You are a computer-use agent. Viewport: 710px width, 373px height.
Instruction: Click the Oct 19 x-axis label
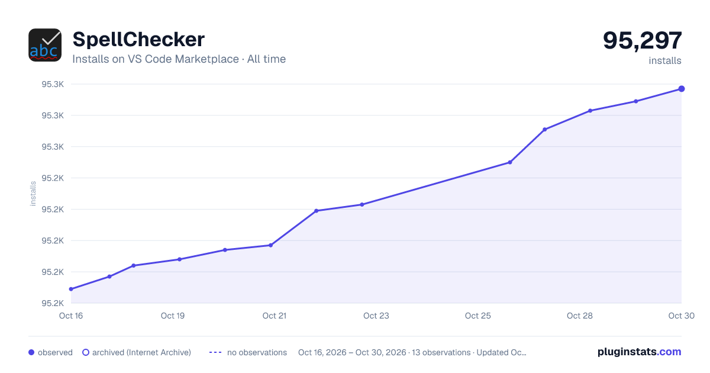[x=173, y=316]
